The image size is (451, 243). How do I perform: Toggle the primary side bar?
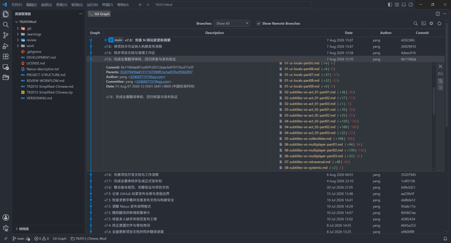[x=390, y=5]
